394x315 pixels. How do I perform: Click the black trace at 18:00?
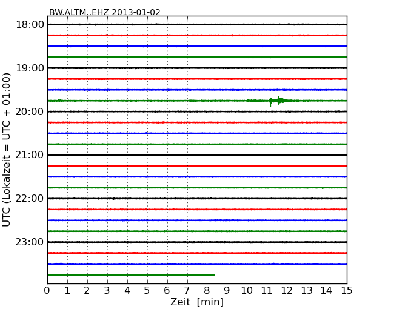tap(197, 25)
